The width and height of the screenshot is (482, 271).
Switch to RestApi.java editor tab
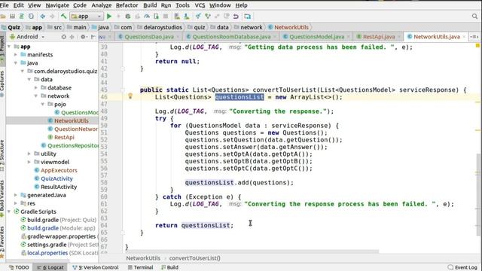379,37
